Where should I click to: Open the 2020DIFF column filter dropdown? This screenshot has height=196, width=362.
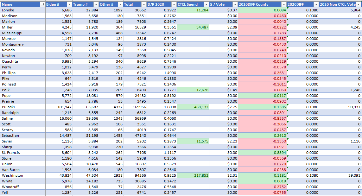316,4
